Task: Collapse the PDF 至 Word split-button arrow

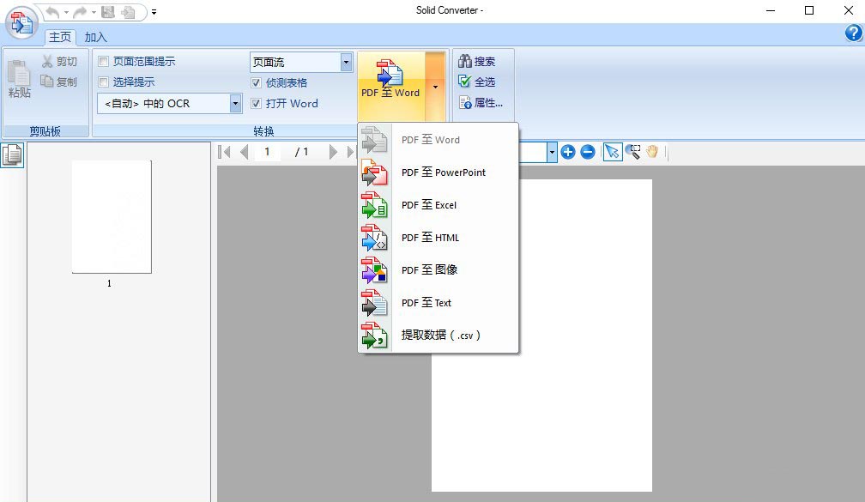Action: coord(435,87)
